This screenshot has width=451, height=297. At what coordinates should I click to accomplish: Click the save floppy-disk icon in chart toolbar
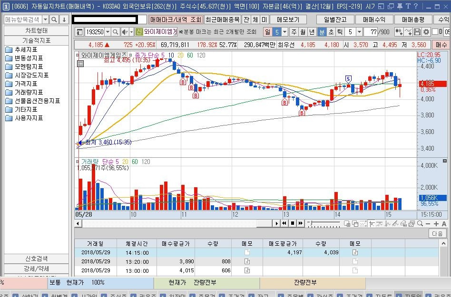(x=417, y=32)
